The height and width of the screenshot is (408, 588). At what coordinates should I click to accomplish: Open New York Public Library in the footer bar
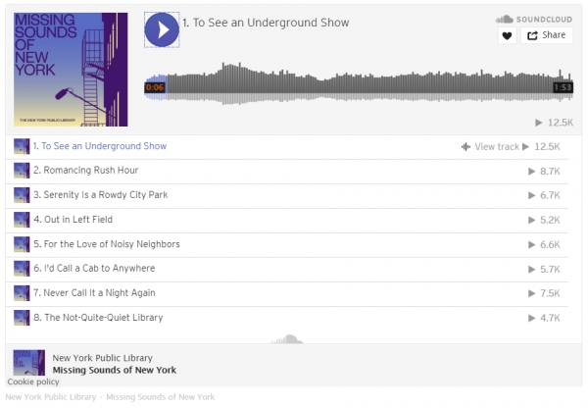(x=102, y=358)
